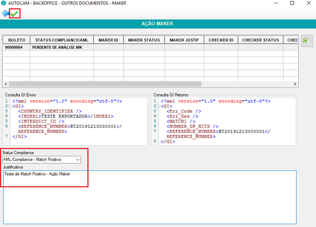The image size is (316, 227).
Task: Click the horizontal scrollbar thumb of grid
Action: 105,84
